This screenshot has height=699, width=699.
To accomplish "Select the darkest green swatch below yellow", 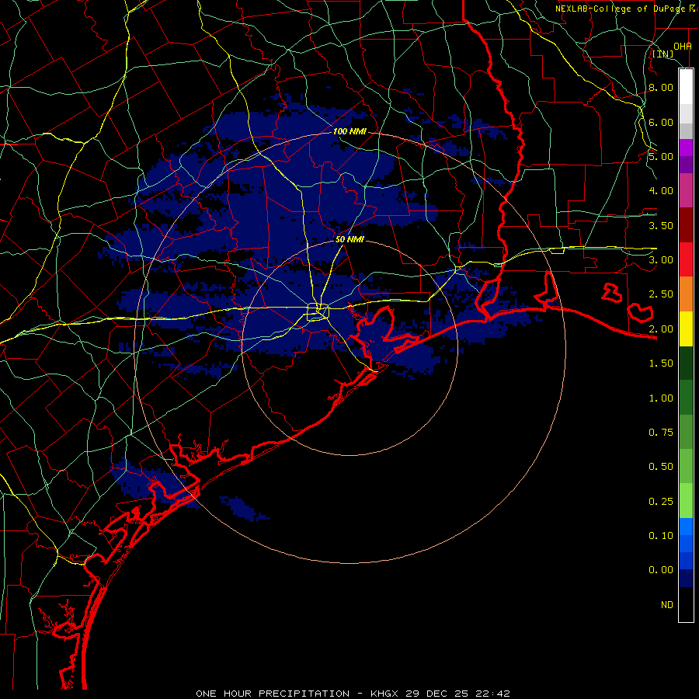I will 686,363.
